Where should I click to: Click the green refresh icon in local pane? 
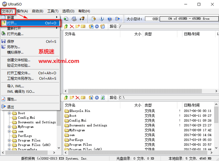coord(103,98)
